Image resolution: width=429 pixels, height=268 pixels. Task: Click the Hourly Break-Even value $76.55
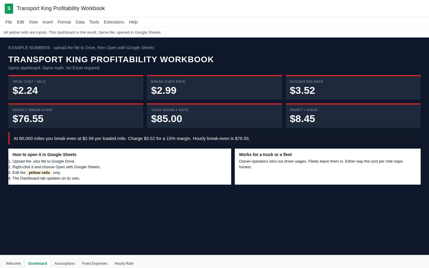[28, 119]
